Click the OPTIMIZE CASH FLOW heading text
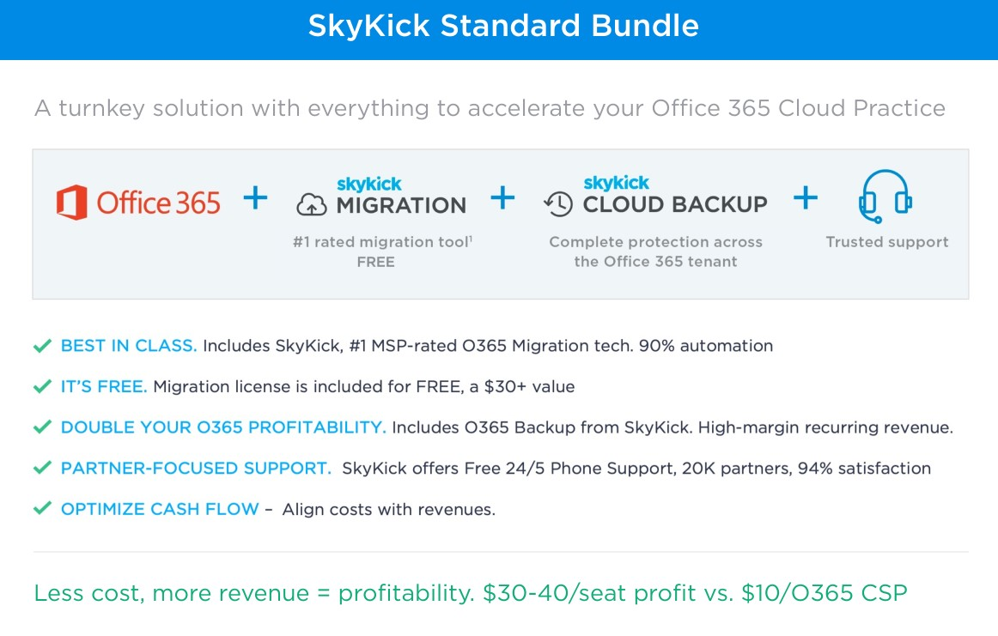This screenshot has height=636, width=998. tap(160, 509)
